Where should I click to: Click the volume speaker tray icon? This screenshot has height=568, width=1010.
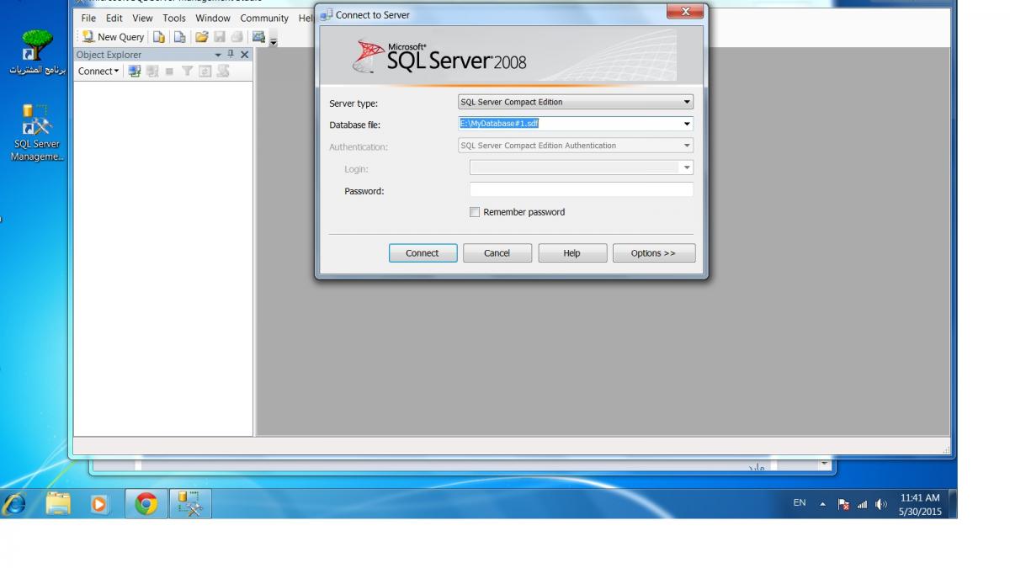(x=881, y=505)
